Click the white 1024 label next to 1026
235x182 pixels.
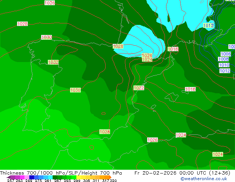pos(181,135)
